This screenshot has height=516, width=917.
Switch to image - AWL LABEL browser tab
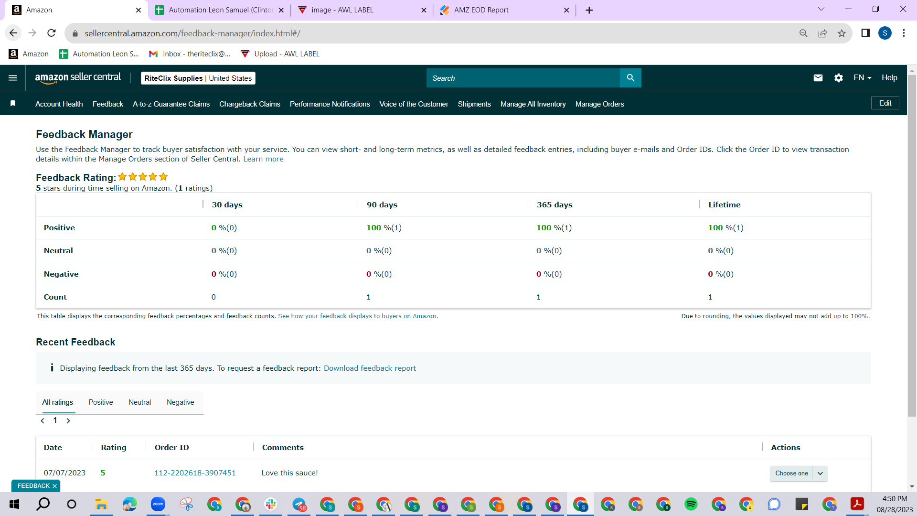[361, 10]
